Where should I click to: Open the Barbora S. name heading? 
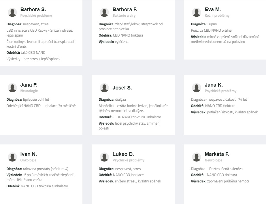(33, 9)
